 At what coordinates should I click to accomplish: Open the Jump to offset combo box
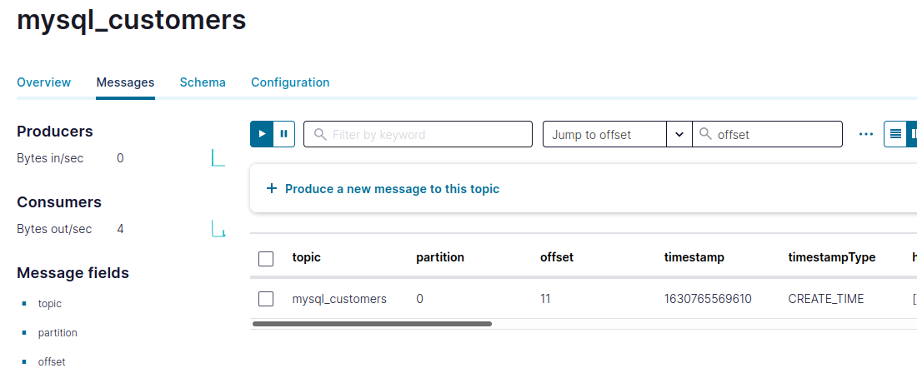[x=604, y=134]
